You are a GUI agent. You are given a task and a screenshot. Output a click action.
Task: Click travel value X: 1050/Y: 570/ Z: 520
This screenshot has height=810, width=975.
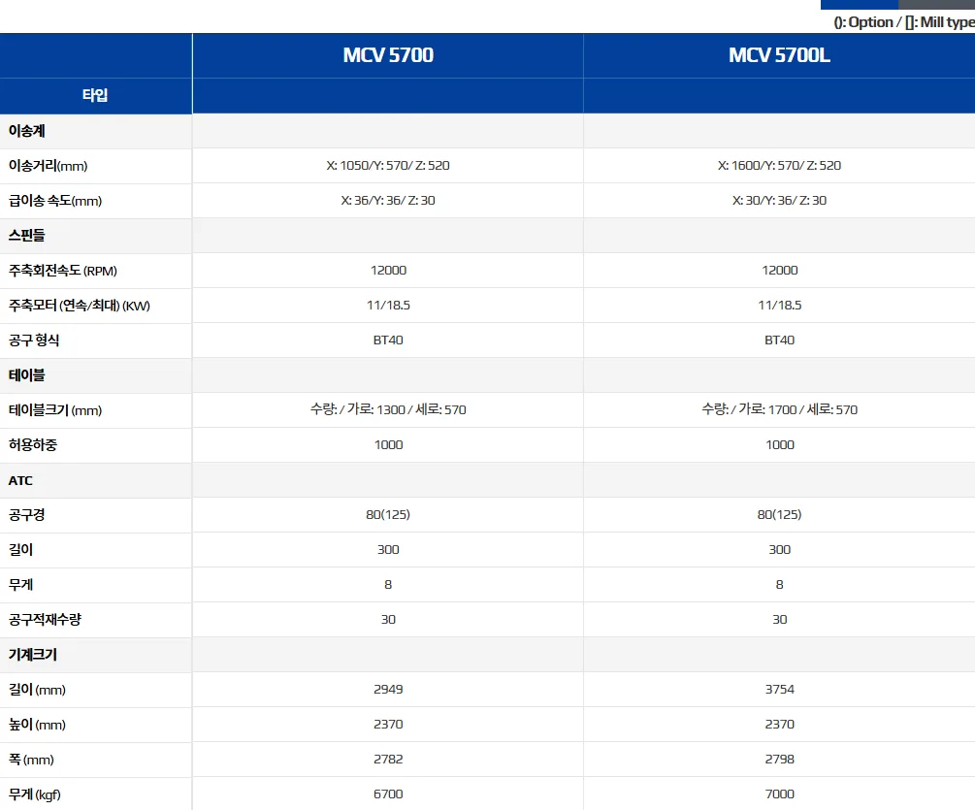[x=388, y=165]
